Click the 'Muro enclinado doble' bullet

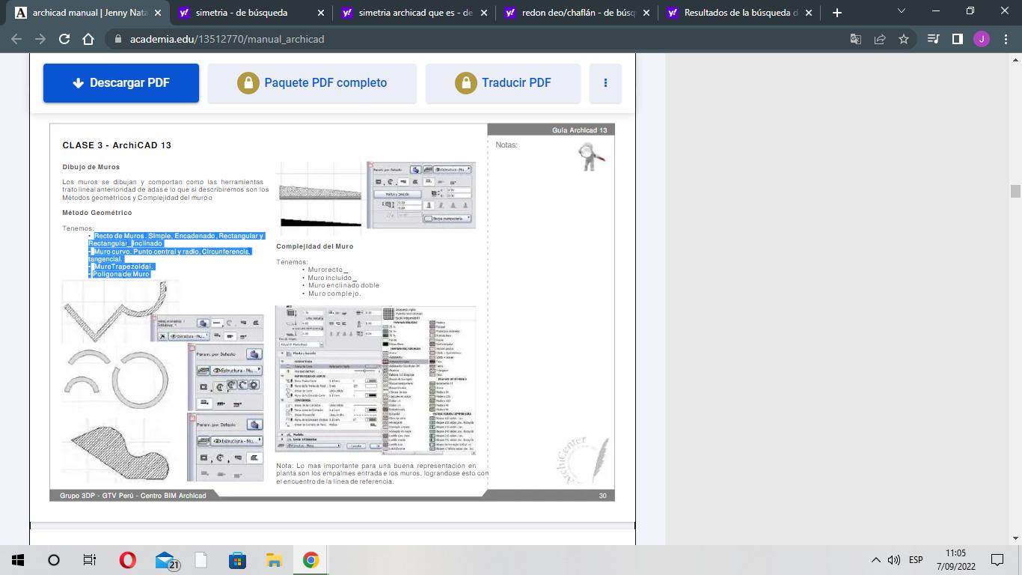(x=343, y=285)
